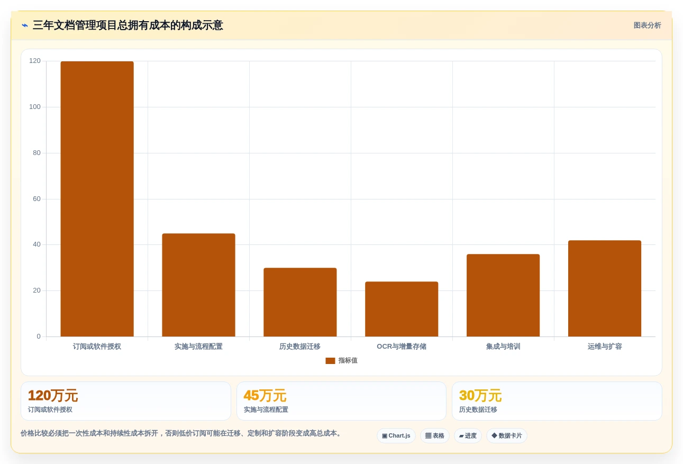Open the 30万元 data card

pyautogui.click(x=557, y=401)
